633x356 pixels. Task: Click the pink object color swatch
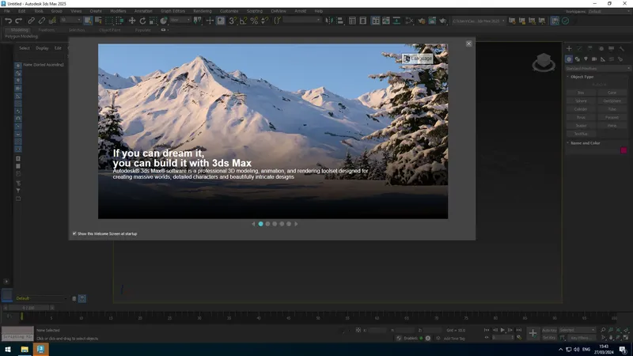click(x=624, y=150)
